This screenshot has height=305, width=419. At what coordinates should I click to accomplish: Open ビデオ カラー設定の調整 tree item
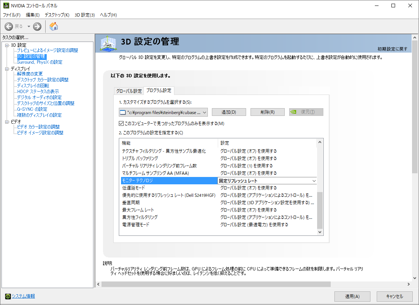tap(38, 127)
